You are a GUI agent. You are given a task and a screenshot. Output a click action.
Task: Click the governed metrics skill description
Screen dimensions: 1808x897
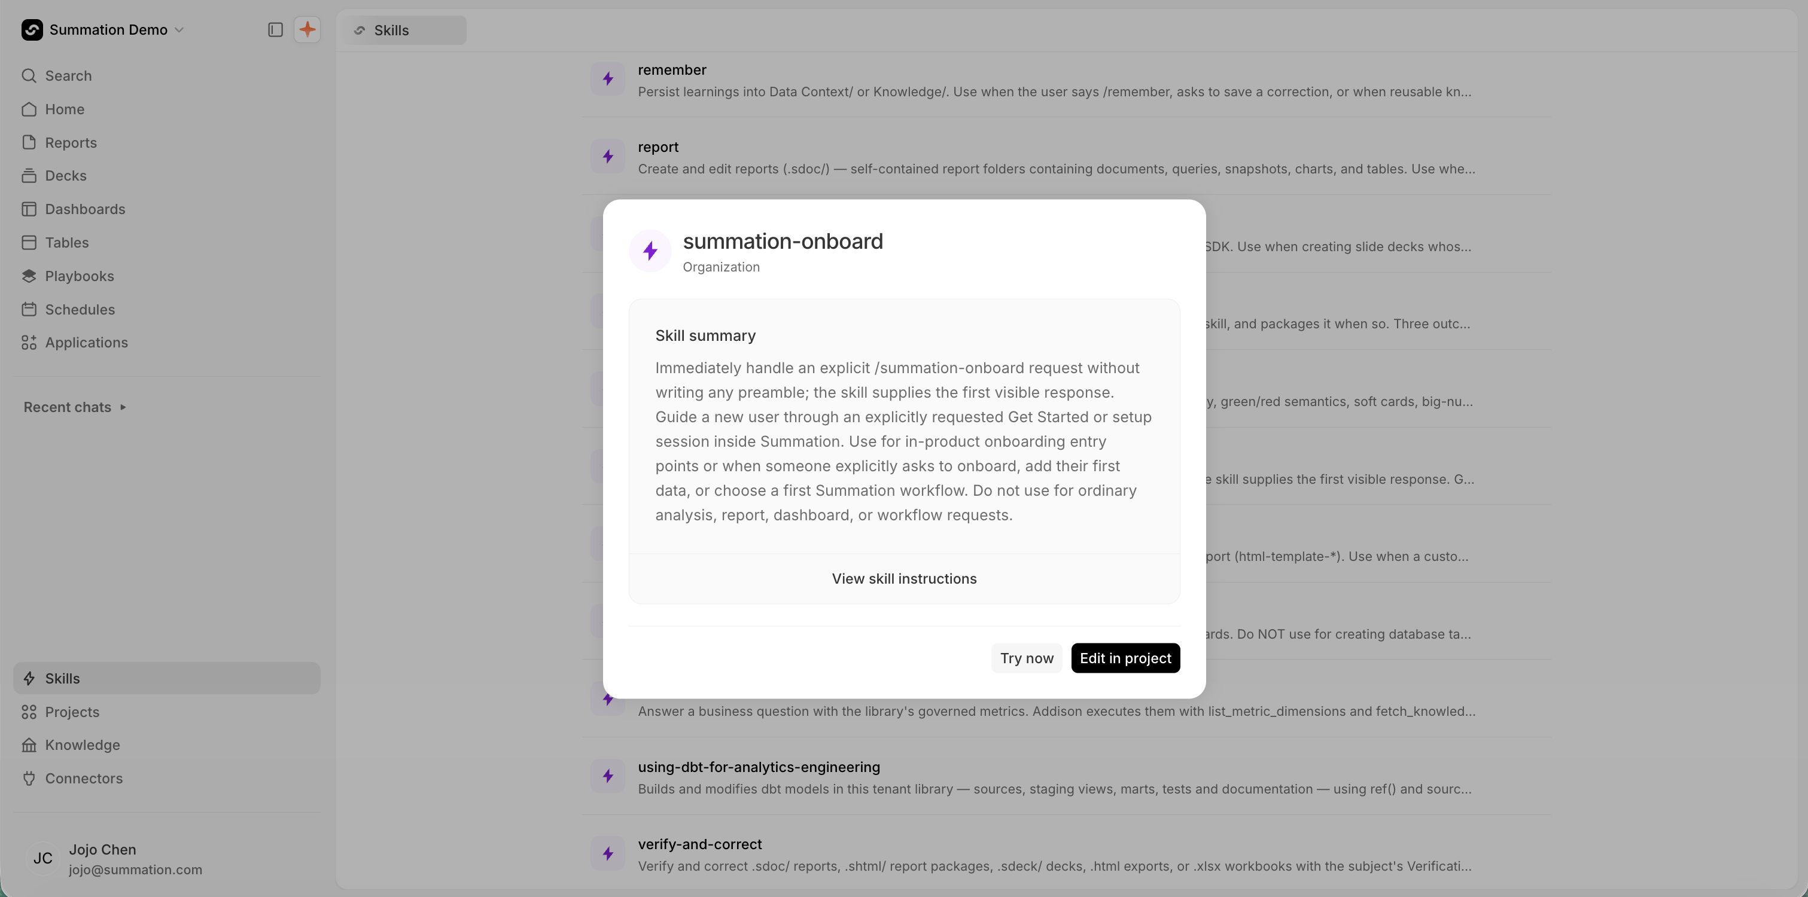[1057, 711]
